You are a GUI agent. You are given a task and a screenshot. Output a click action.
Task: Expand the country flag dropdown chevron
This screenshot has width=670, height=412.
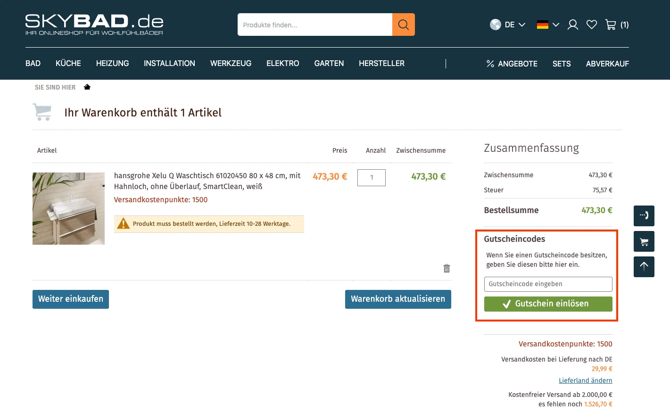[x=556, y=25]
